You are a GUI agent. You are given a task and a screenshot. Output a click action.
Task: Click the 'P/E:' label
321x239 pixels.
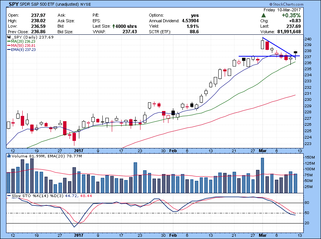pyautogui.click(x=96, y=15)
